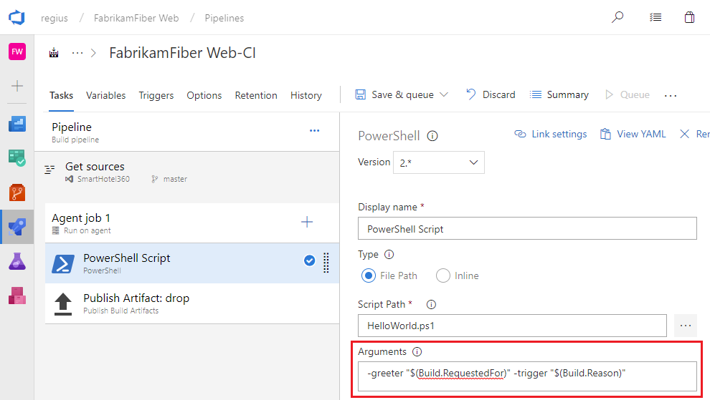Click the View YAML button
Image resolution: width=710 pixels, height=400 pixels.
633,134
